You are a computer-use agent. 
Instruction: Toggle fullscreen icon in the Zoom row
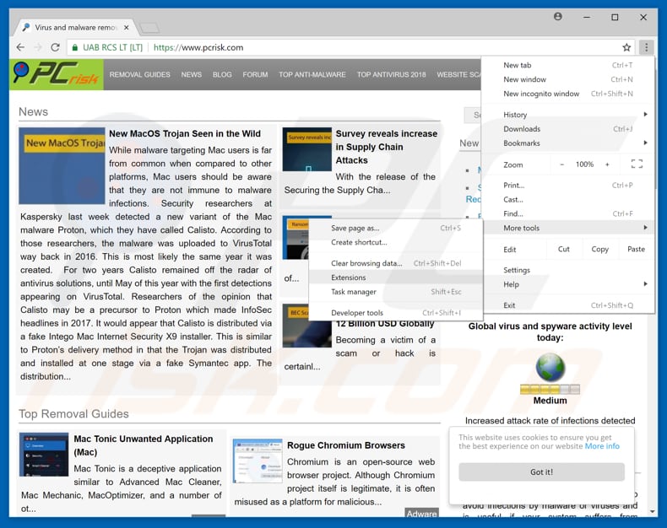(637, 164)
